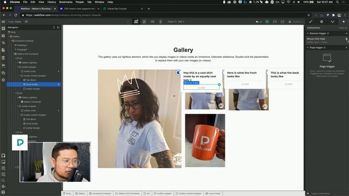Open the Ecommerce cart panel icon
Viewport: 349px width, 196px height.
pos(3,65)
